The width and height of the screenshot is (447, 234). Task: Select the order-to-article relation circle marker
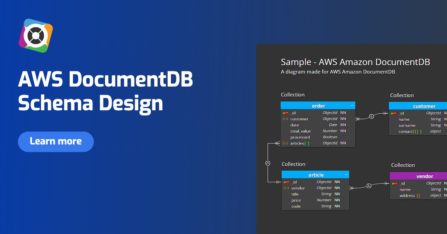267,163
